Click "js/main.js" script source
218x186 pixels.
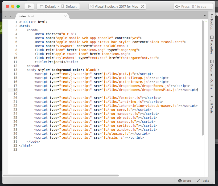point(113,138)
